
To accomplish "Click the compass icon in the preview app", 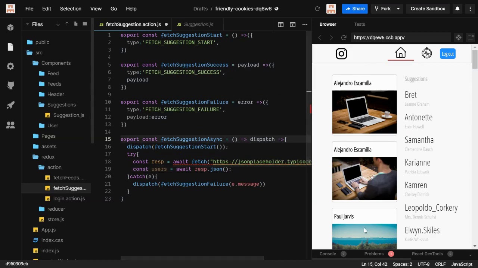I will coord(427,53).
